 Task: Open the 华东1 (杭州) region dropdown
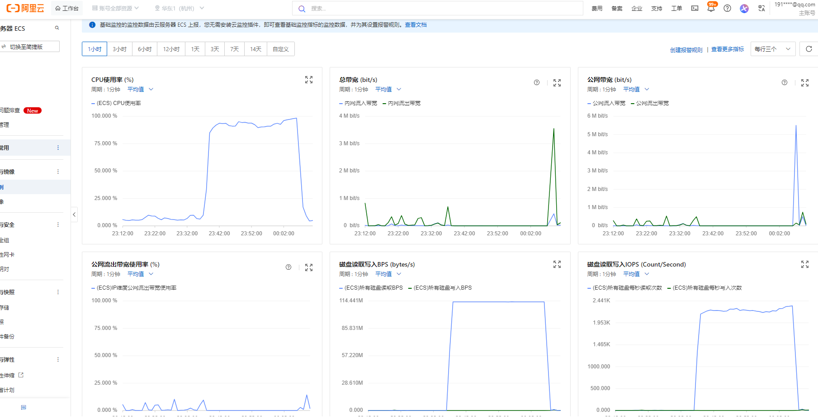tap(179, 8)
